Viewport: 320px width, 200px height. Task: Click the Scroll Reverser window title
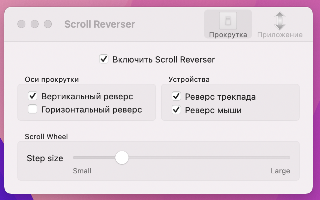tap(100, 24)
